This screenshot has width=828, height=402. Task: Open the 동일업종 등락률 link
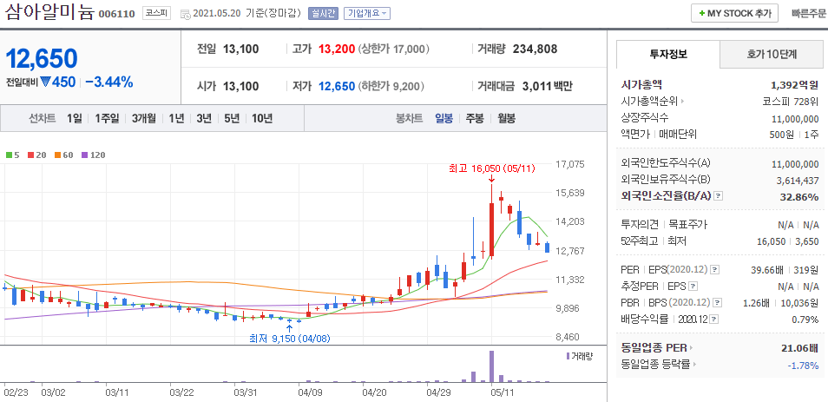click(x=660, y=364)
